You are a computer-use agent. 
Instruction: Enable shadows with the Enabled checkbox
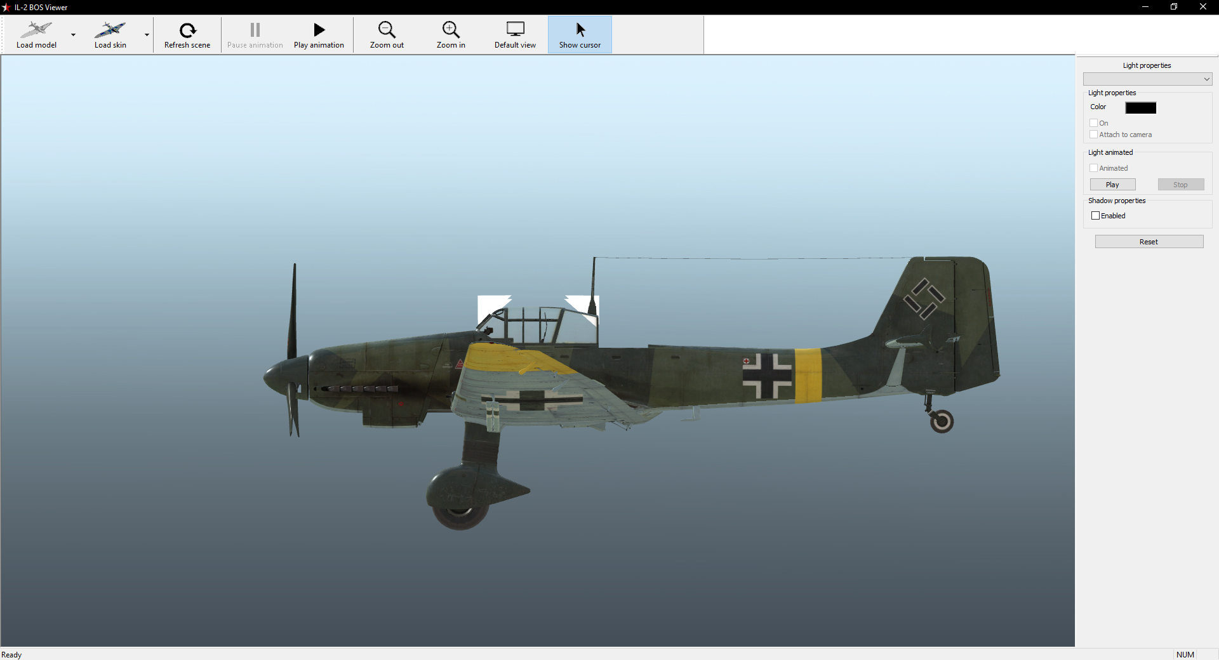pyautogui.click(x=1095, y=216)
